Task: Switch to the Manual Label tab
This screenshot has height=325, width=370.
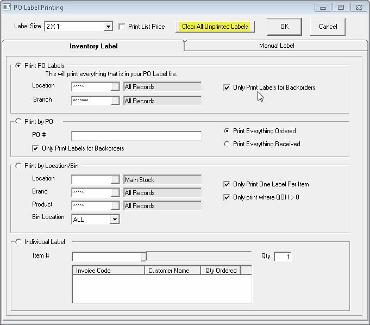Action: (x=277, y=46)
